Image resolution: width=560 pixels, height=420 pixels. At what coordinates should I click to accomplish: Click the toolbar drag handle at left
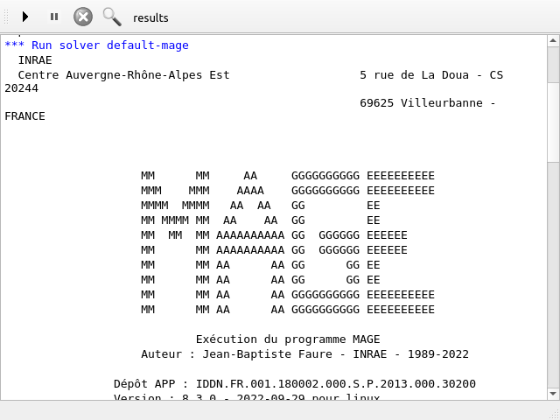point(5,17)
